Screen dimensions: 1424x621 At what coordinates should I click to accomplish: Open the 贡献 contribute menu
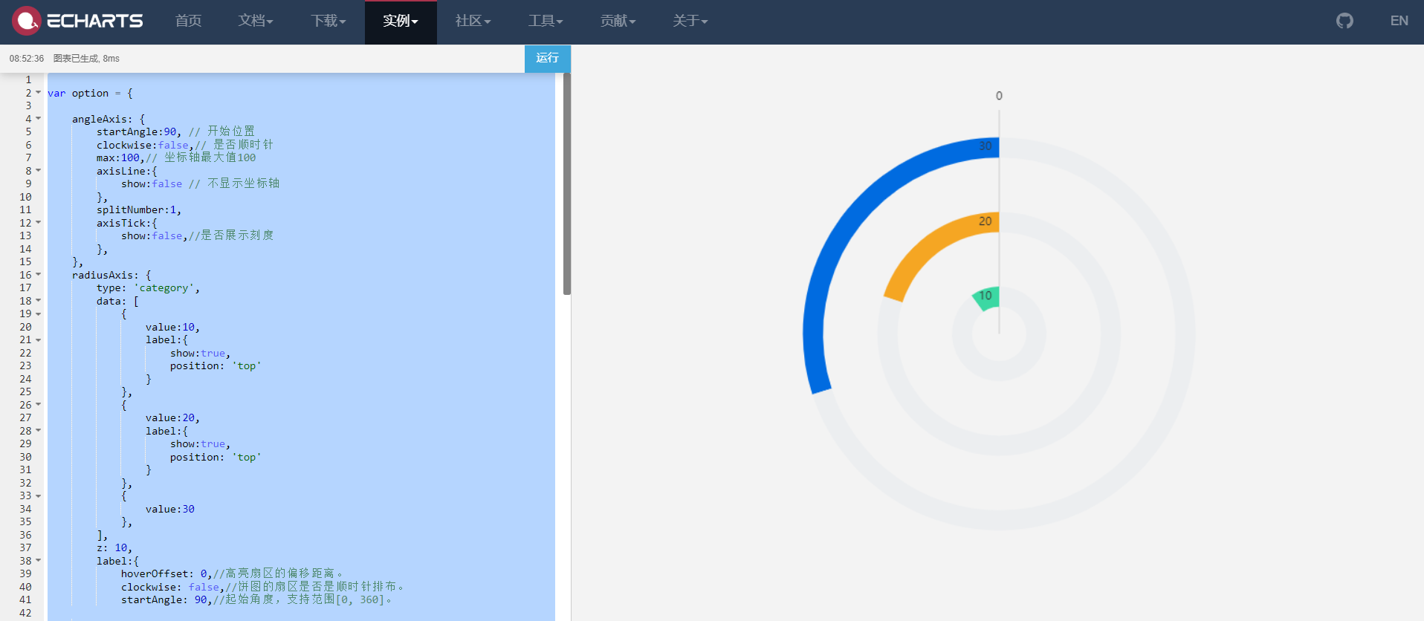pos(618,21)
